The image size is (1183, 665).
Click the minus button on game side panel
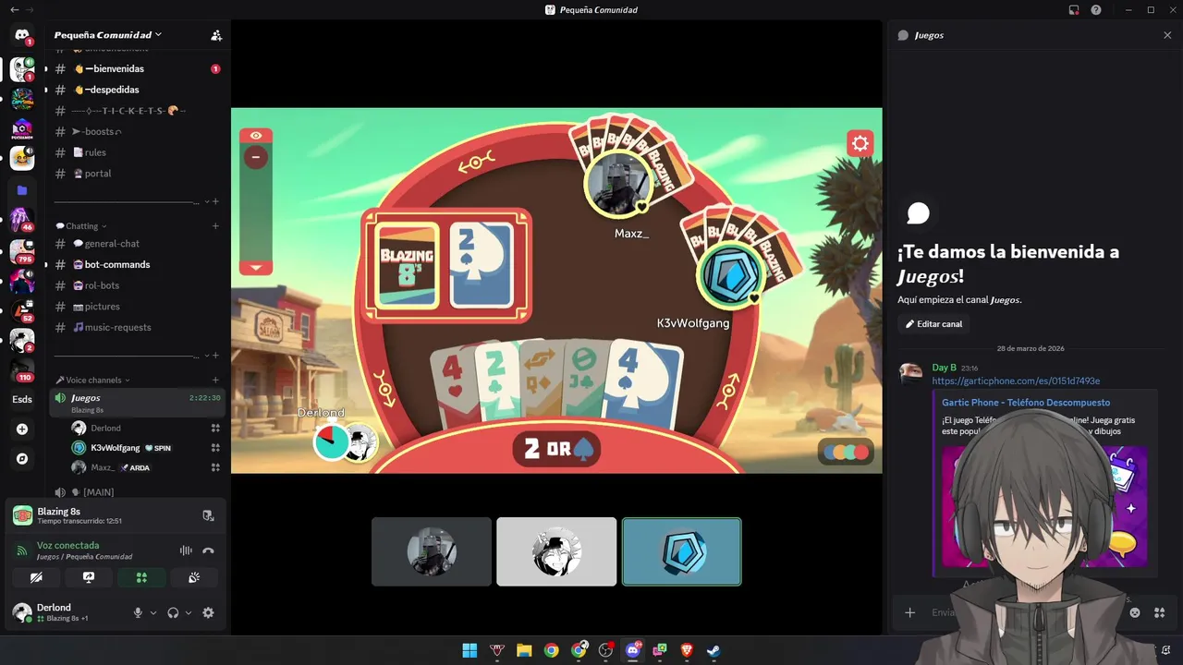pos(256,157)
